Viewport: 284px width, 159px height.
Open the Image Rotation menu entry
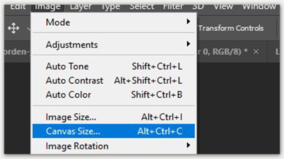[77, 146]
